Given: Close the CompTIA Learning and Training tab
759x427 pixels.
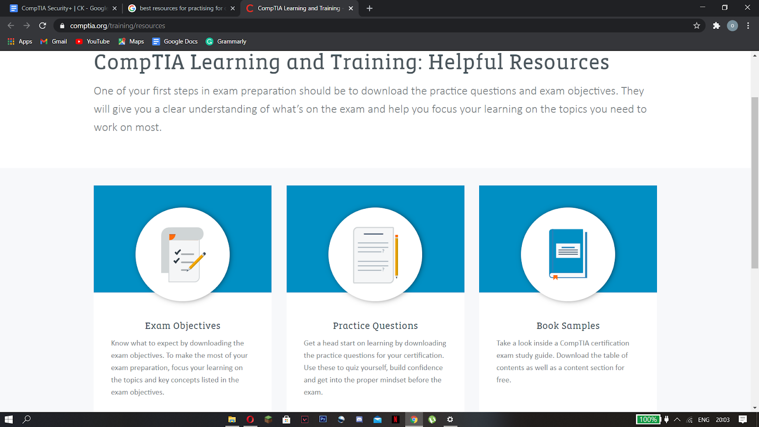Looking at the screenshot, I should [351, 8].
